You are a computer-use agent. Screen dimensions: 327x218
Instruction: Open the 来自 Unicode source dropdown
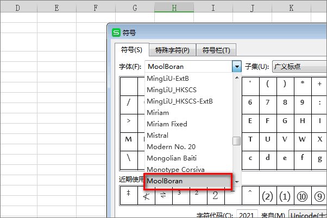point(308,214)
